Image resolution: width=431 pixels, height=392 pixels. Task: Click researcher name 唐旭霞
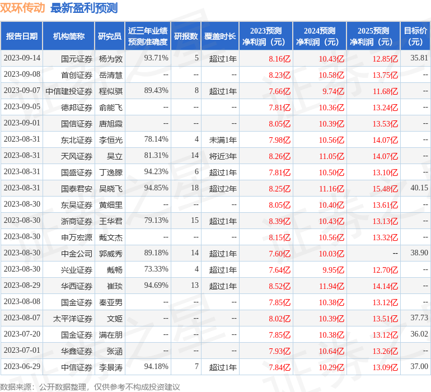pyautogui.click(x=110, y=124)
